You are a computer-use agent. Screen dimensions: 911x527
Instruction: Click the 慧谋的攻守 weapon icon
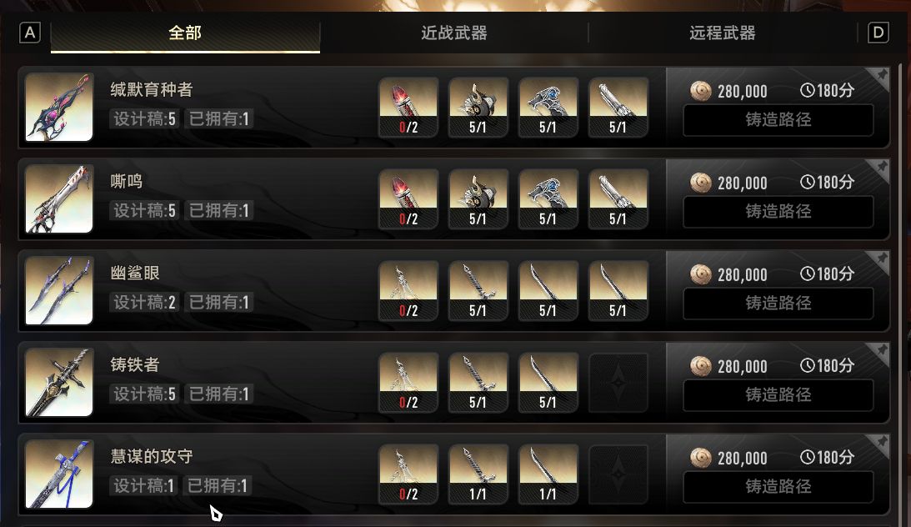[x=59, y=474]
